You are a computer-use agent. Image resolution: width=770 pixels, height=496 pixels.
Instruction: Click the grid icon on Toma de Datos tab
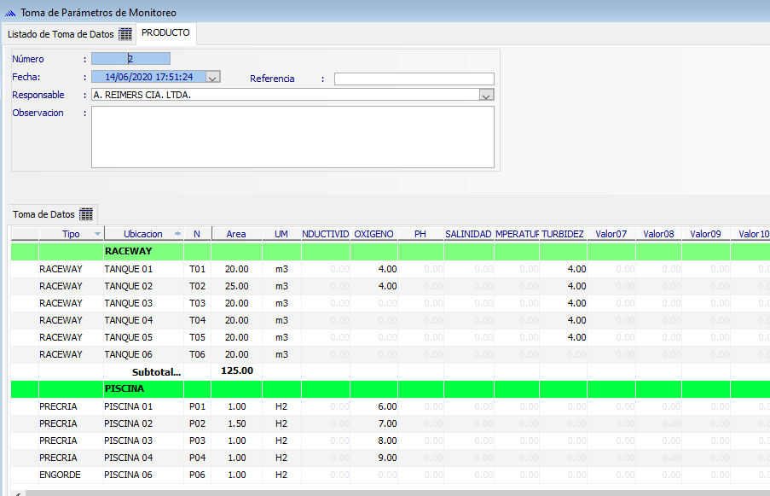point(86,214)
